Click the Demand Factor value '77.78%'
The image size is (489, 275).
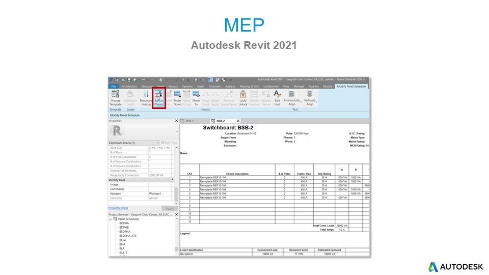tap(298, 254)
